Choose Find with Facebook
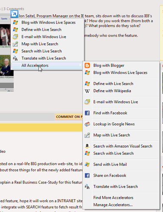Screen dimensions: 163x212 pos(121,113)
